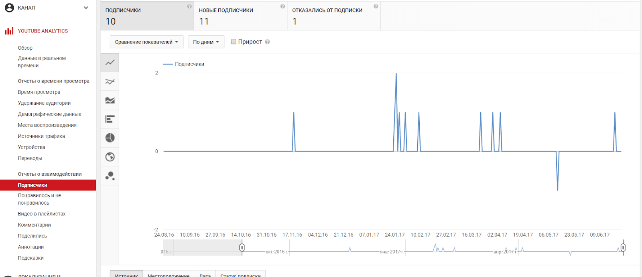Open the По дням dropdown
The image size is (642, 277).
pos(206,42)
